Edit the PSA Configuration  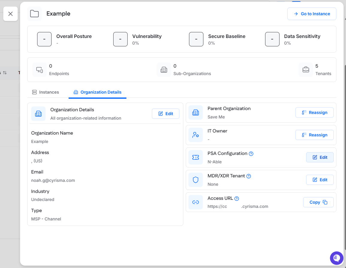(x=320, y=157)
